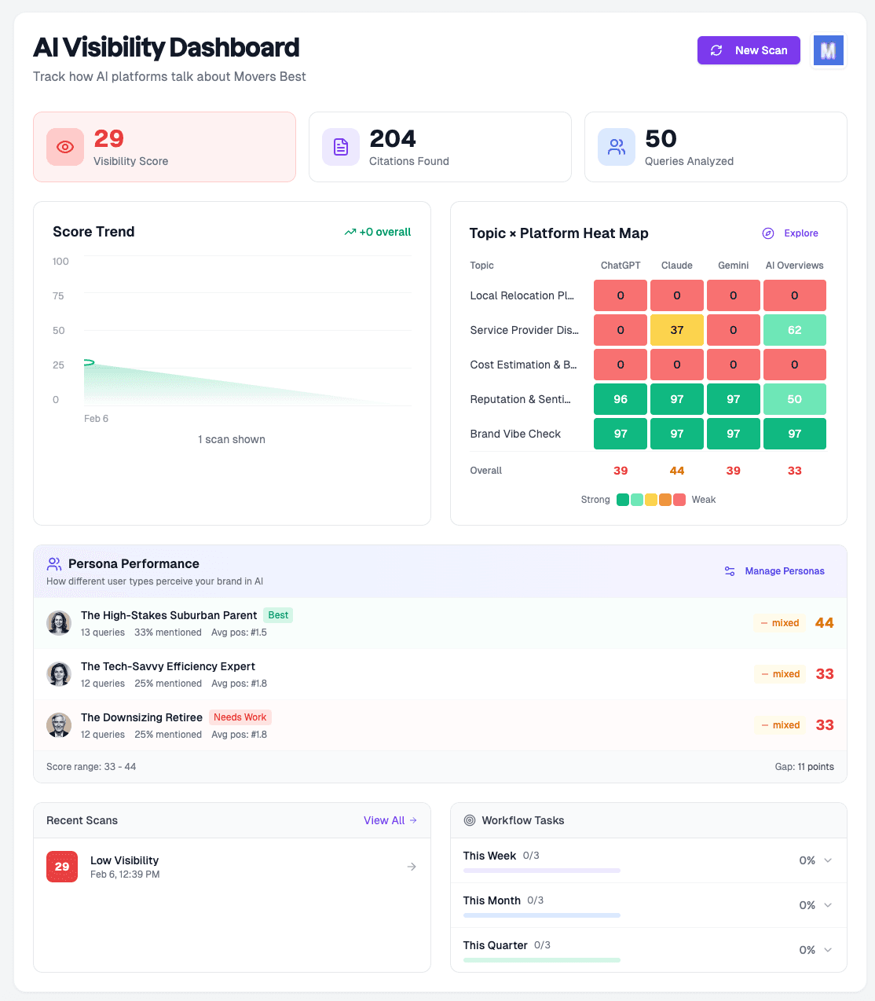Click the compass icon next to Explore

tap(767, 233)
